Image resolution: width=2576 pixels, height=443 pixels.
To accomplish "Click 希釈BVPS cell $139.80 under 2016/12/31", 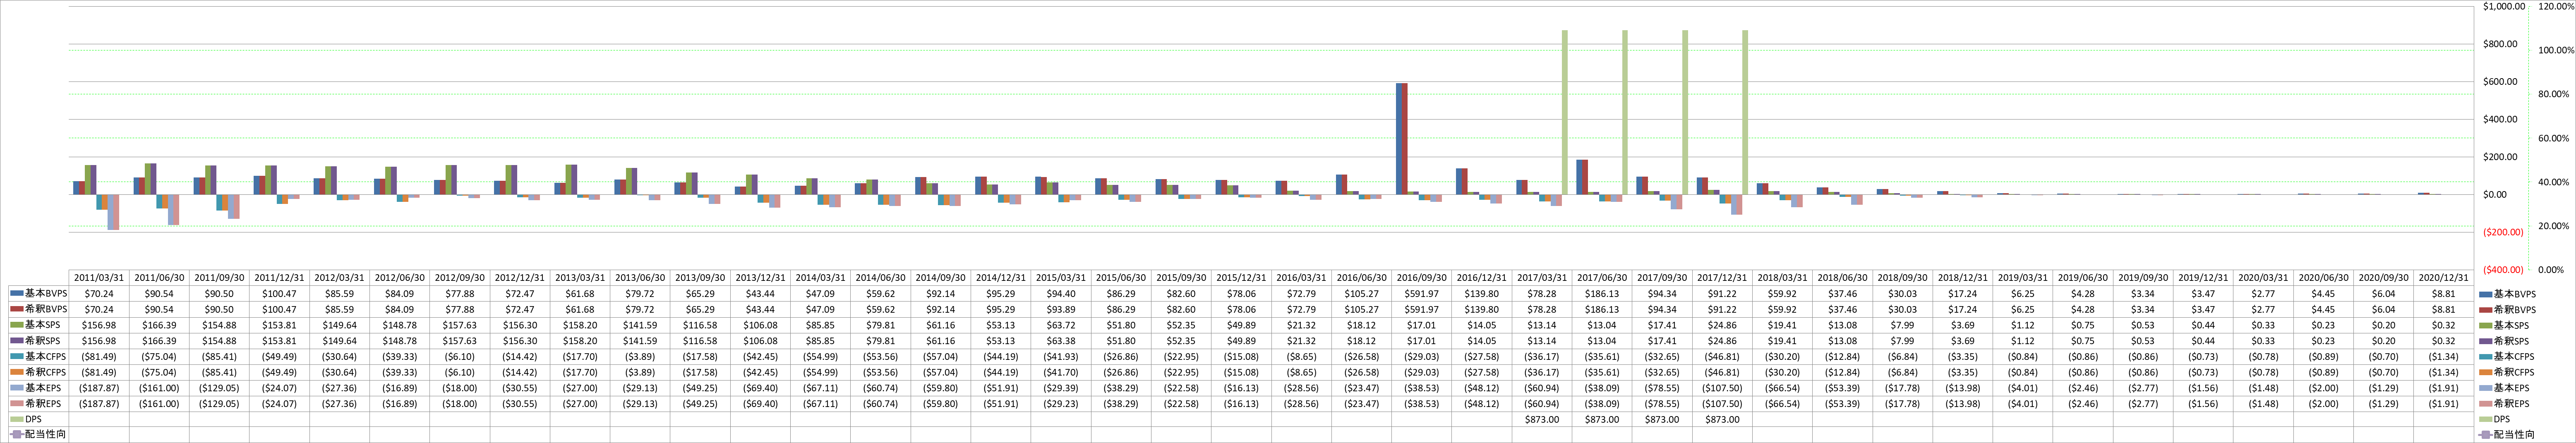I will [1482, 310].
